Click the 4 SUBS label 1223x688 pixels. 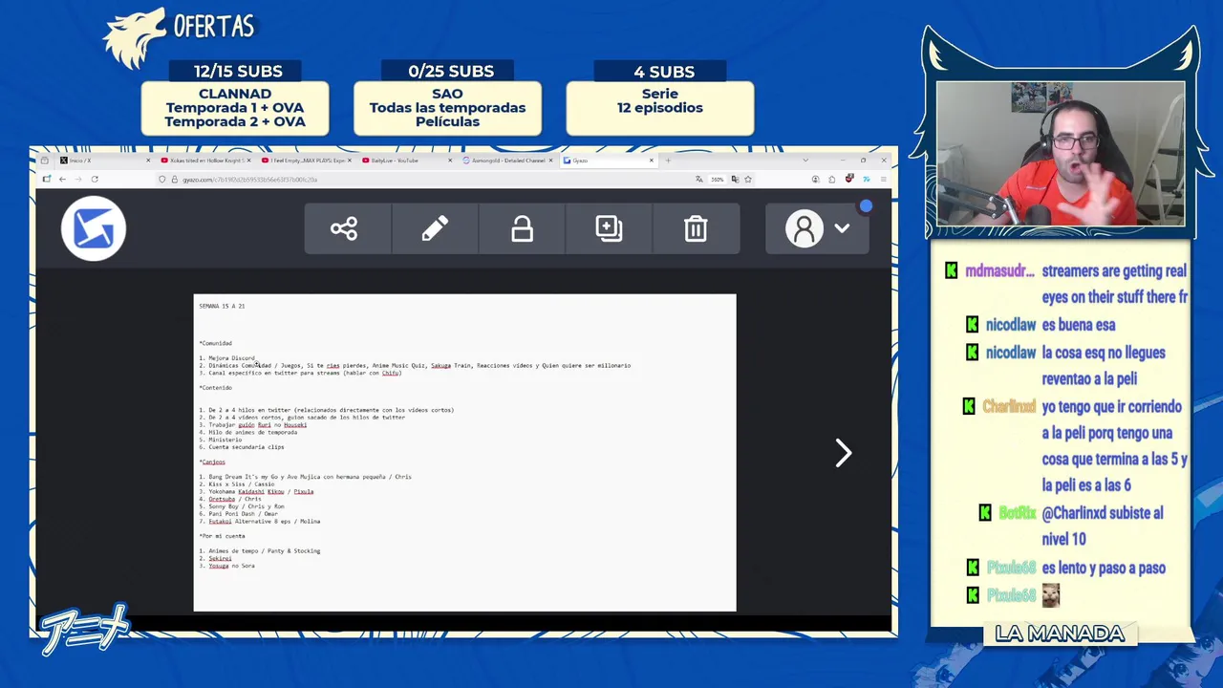click(664, 72)
